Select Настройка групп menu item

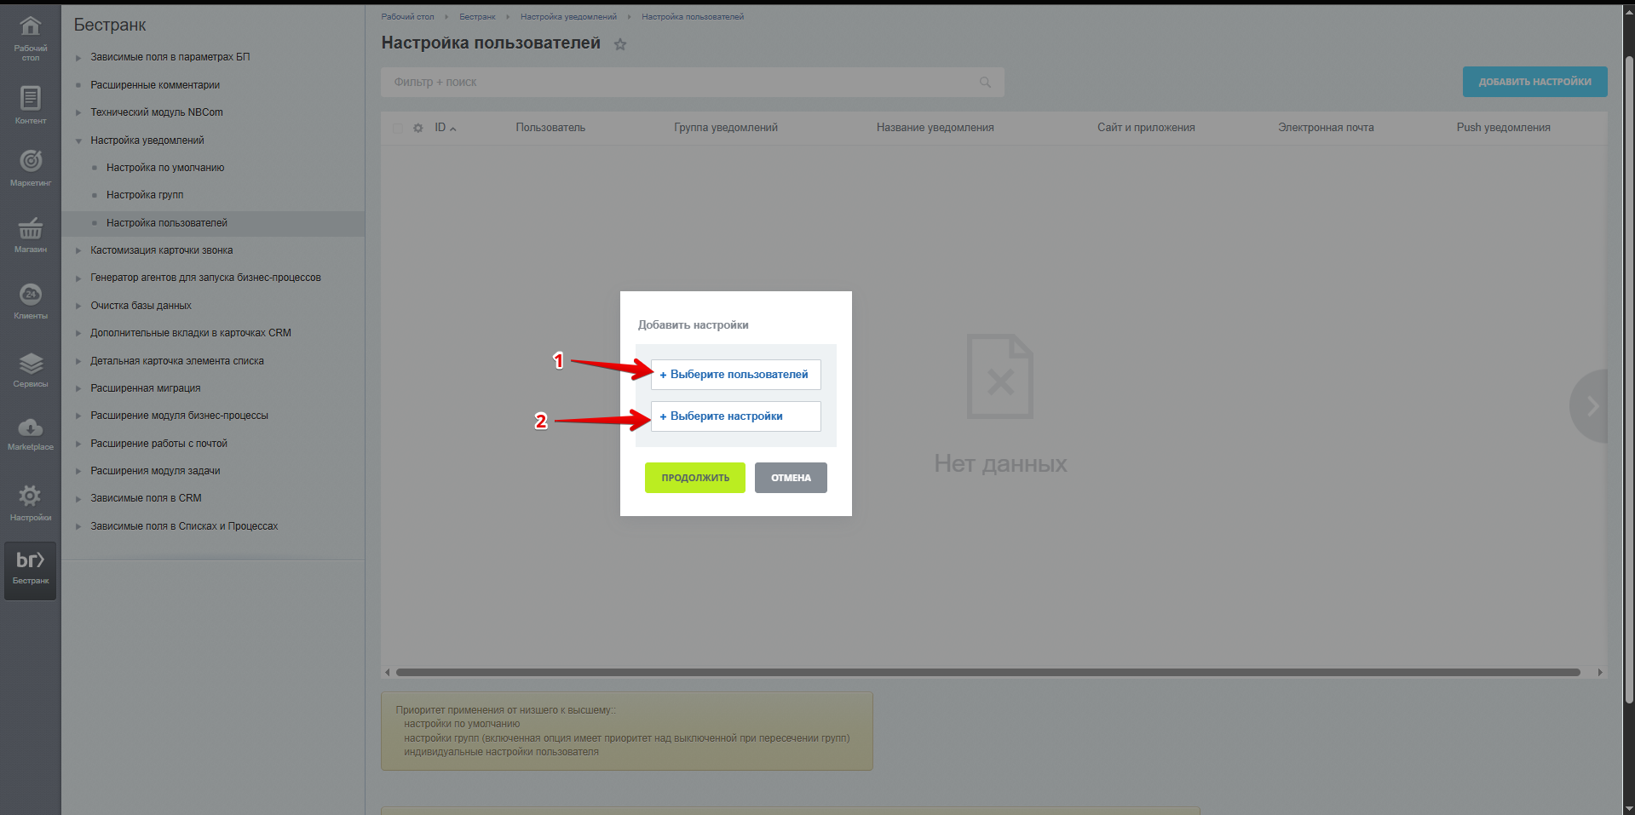145,195
